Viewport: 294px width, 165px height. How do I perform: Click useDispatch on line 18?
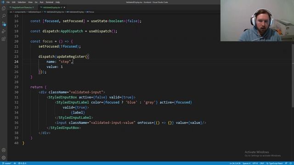(100, 31)
